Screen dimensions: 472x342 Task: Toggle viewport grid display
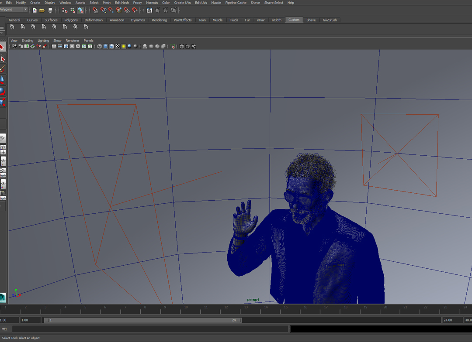[54, 46]
